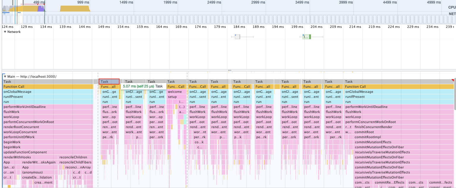Click the renderWithHooks flame block
456x188 pixels.
click(x=17, y=157)
